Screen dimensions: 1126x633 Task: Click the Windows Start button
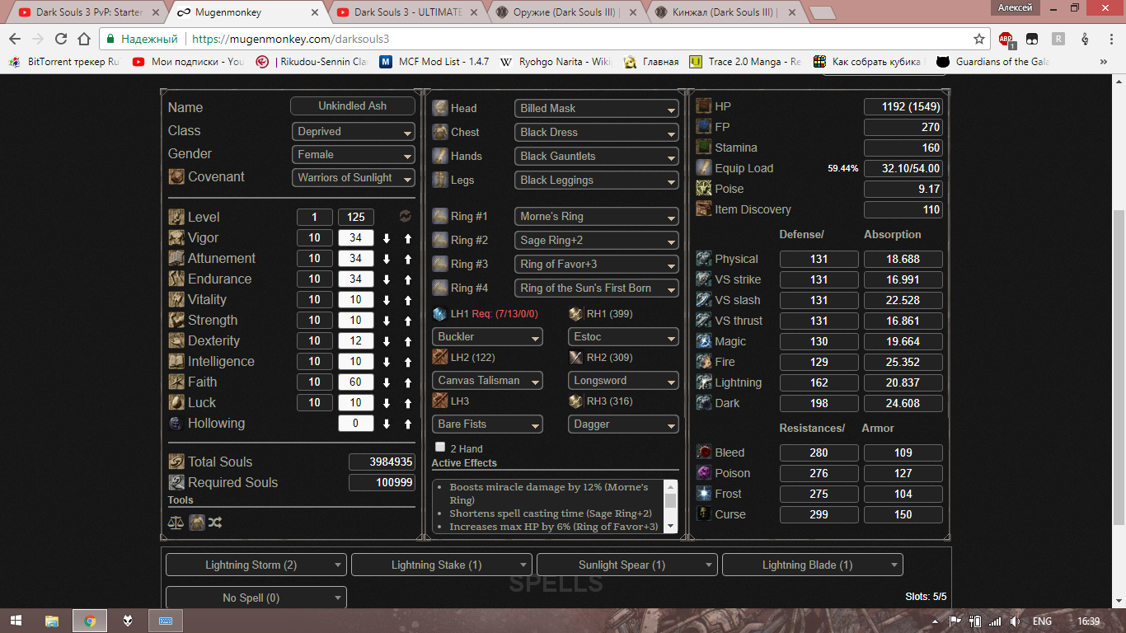tap(15, 621)
